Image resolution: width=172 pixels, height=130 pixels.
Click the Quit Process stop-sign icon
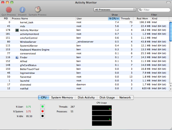[9, 9]
